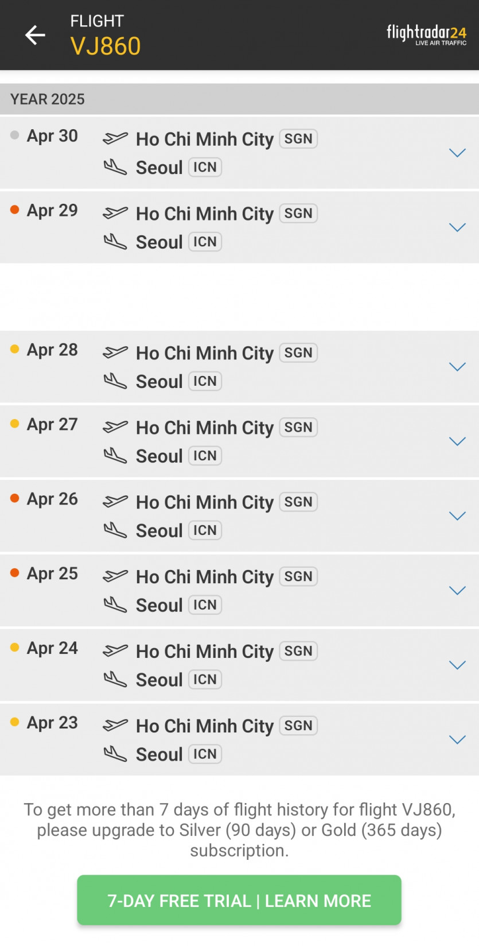The height and width of the screenshot is (946, 479).
Task: Tap Ho Chi Minh City on Apr 23
Action: tap(205, 726)
